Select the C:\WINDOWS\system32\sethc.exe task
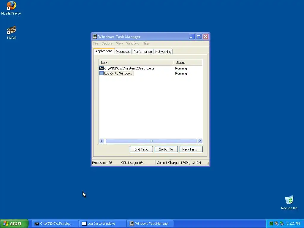This screenshot has width=304, height=228. [129, 68]
